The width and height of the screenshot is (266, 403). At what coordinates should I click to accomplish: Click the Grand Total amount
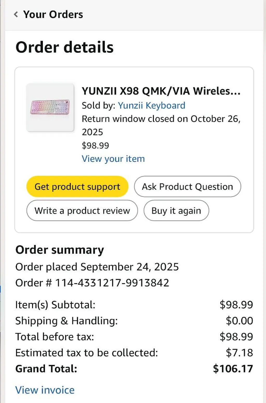233,368
